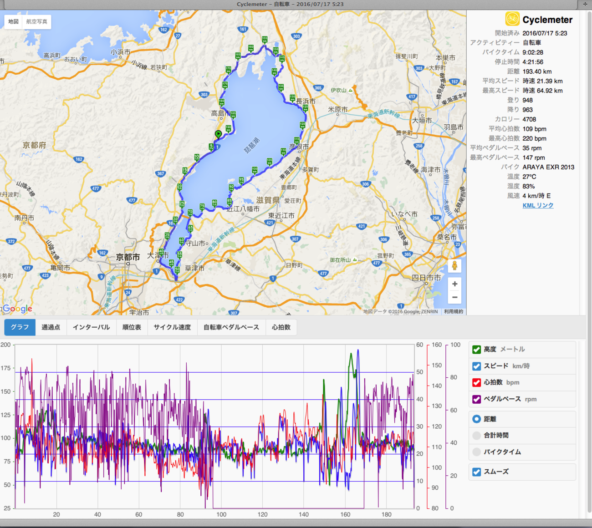Open the 順位表 tab
Viewport: 592px width, 528px height.
pos(132,327)
